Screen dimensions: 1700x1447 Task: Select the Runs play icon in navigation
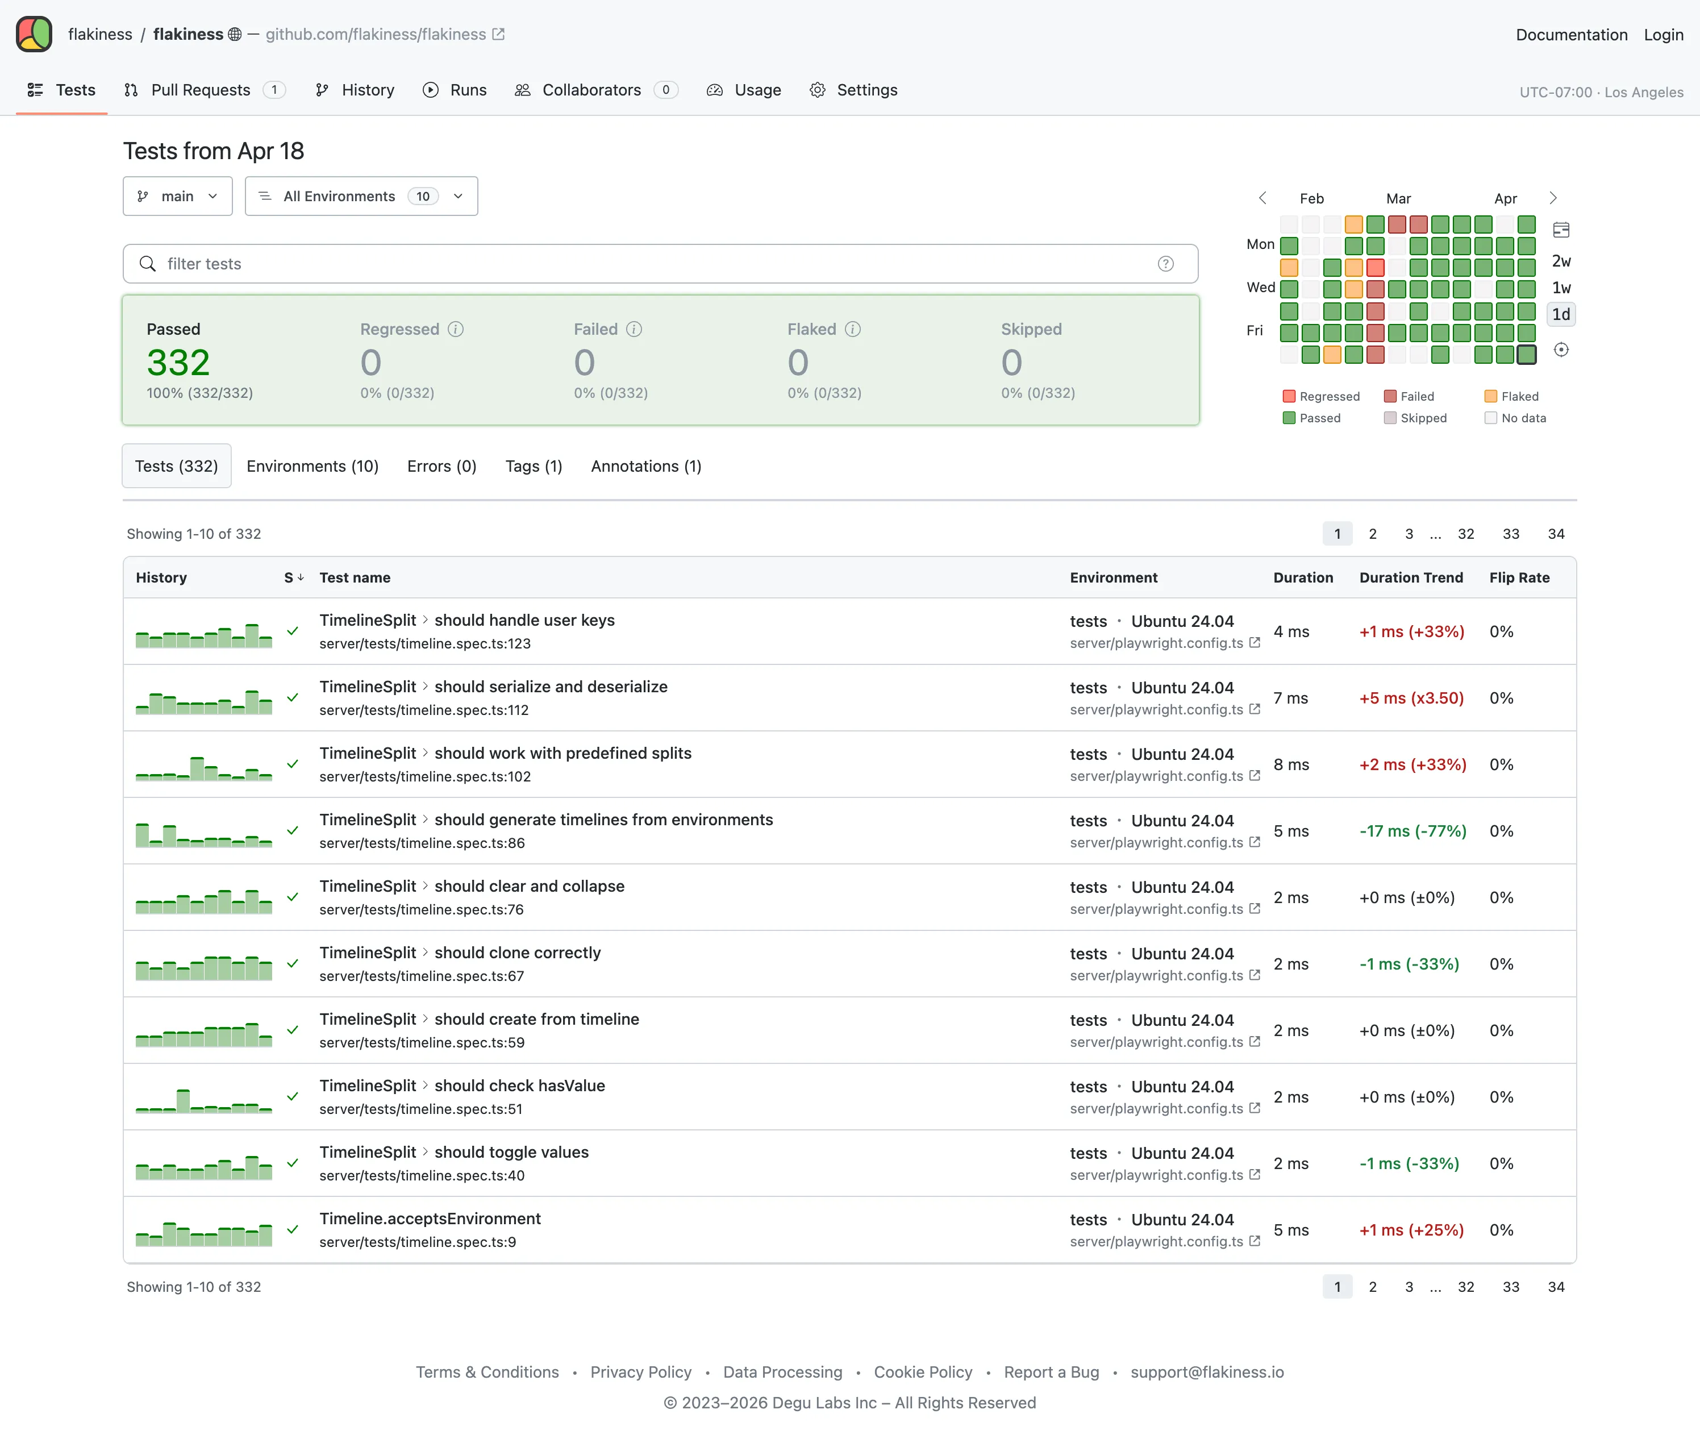tap(431, 90)
